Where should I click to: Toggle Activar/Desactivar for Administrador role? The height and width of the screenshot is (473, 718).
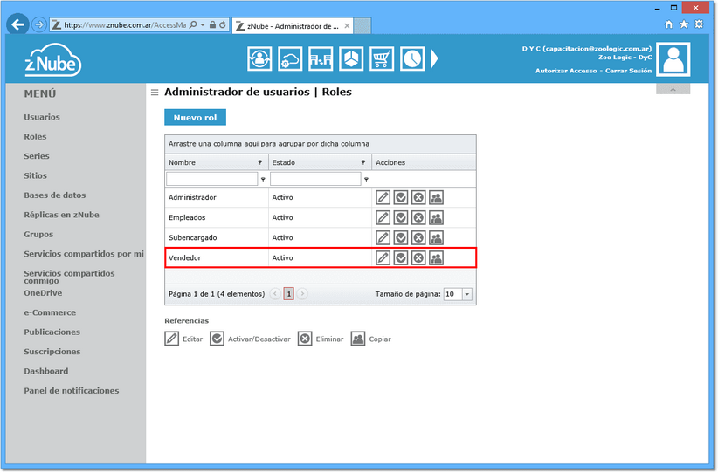(401, 197)
